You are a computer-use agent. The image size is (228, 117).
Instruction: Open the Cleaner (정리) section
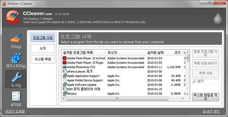tap(16, 41)
